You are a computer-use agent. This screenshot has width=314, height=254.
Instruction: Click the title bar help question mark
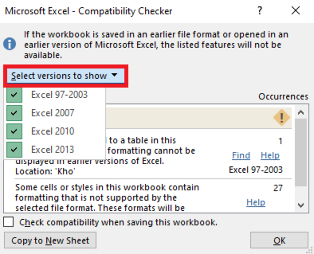click(x=260, y=11)
